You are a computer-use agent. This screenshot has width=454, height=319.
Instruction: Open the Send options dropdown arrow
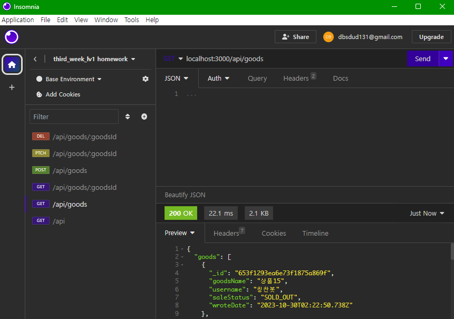446,59
